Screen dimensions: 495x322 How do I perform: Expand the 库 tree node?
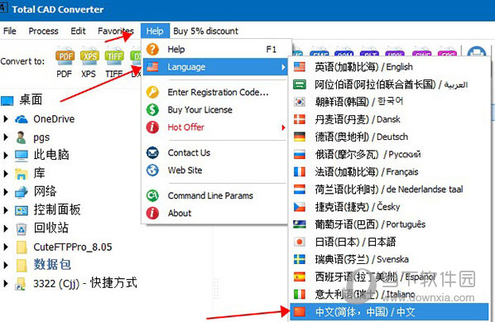5,173
